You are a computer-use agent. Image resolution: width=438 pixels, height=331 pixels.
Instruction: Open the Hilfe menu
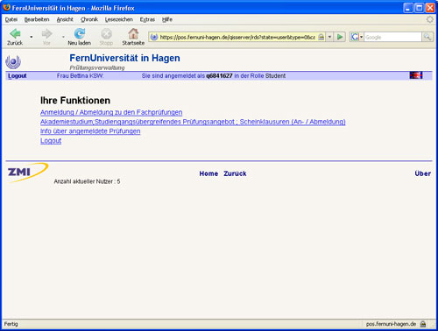coord(167,19)
